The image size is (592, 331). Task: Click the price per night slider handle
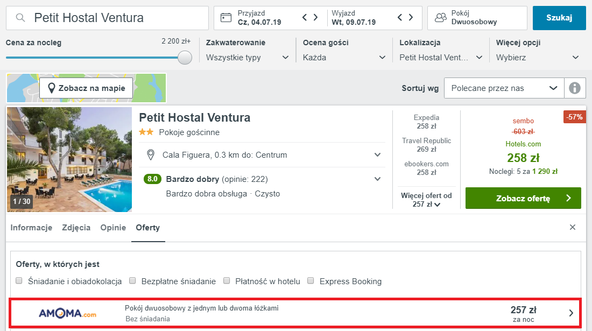point(185,58)
